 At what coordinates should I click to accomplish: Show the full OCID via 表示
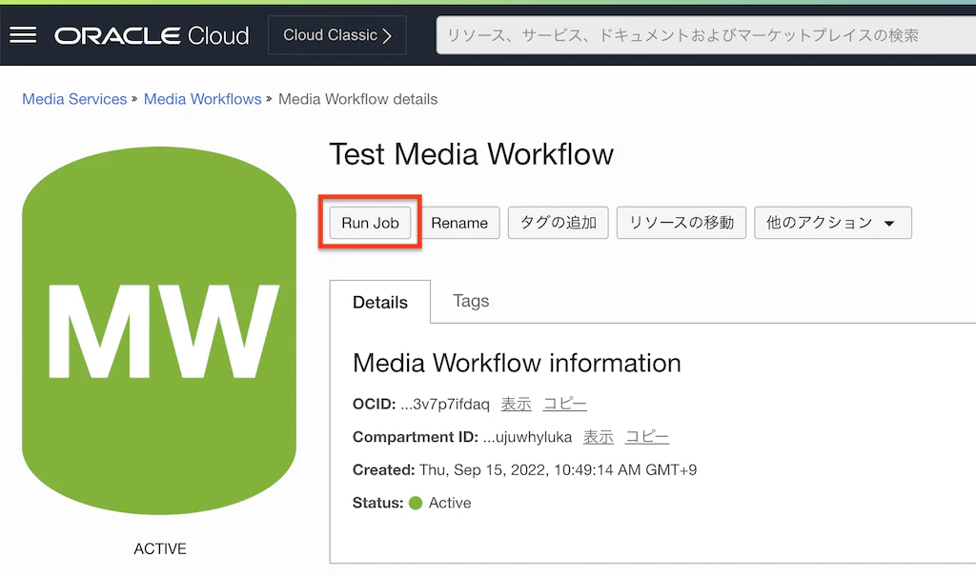click(516, 405)
